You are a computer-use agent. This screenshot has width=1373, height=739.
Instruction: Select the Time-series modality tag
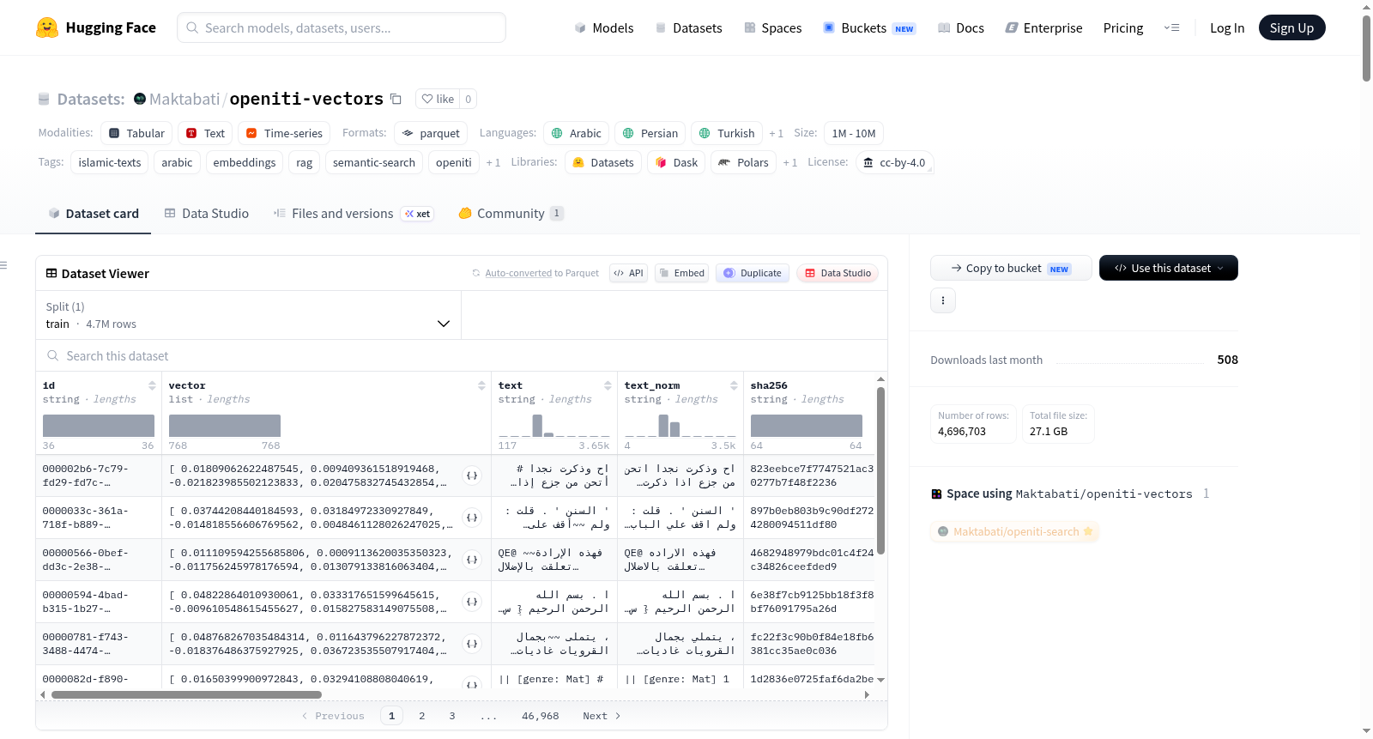[x=284, y=134]
